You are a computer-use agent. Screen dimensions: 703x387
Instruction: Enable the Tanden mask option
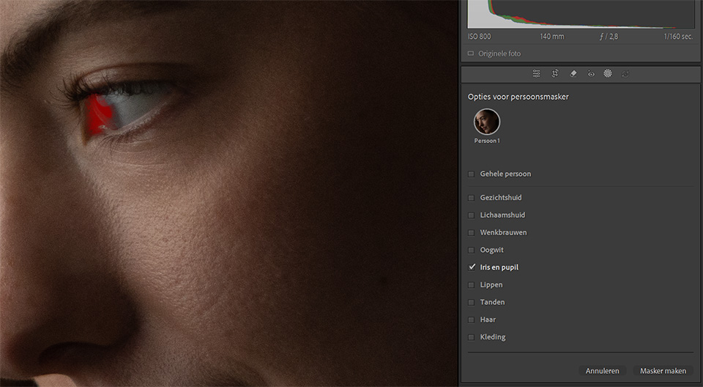click(472, 303)
